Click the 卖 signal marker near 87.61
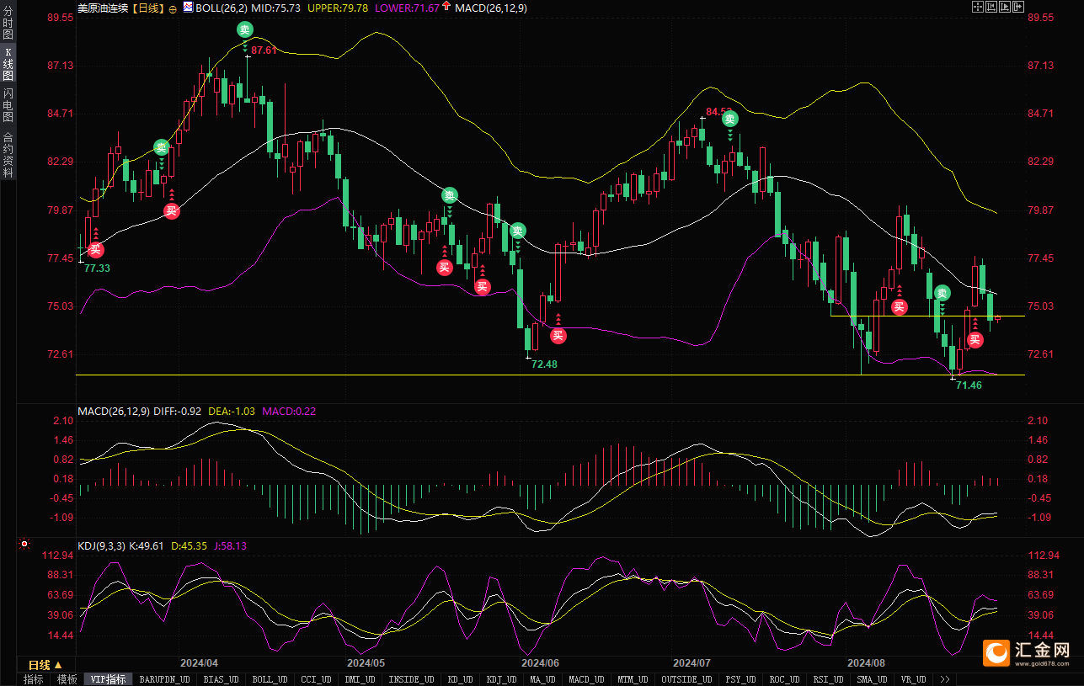 pyautogui.click(x=244, y=29)
